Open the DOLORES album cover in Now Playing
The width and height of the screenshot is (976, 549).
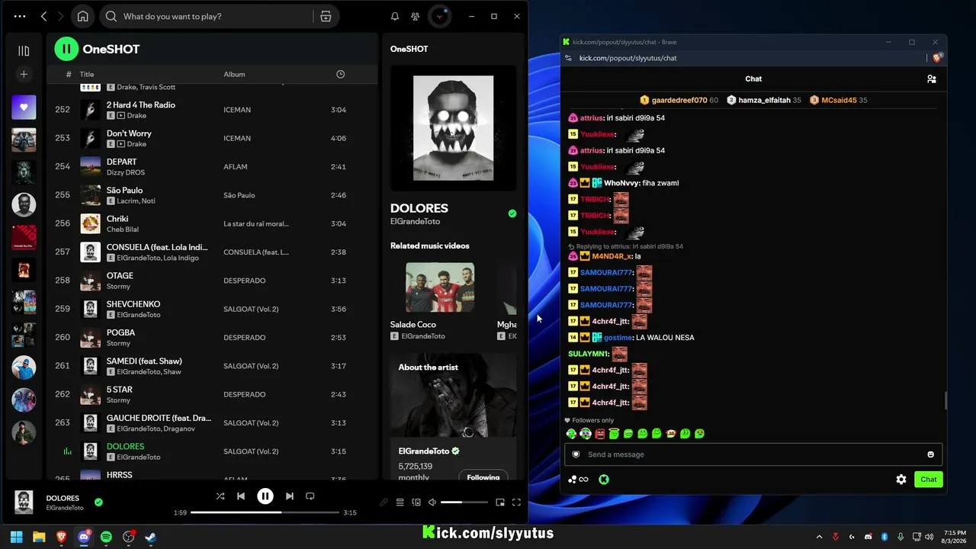[x=454, y=128]
